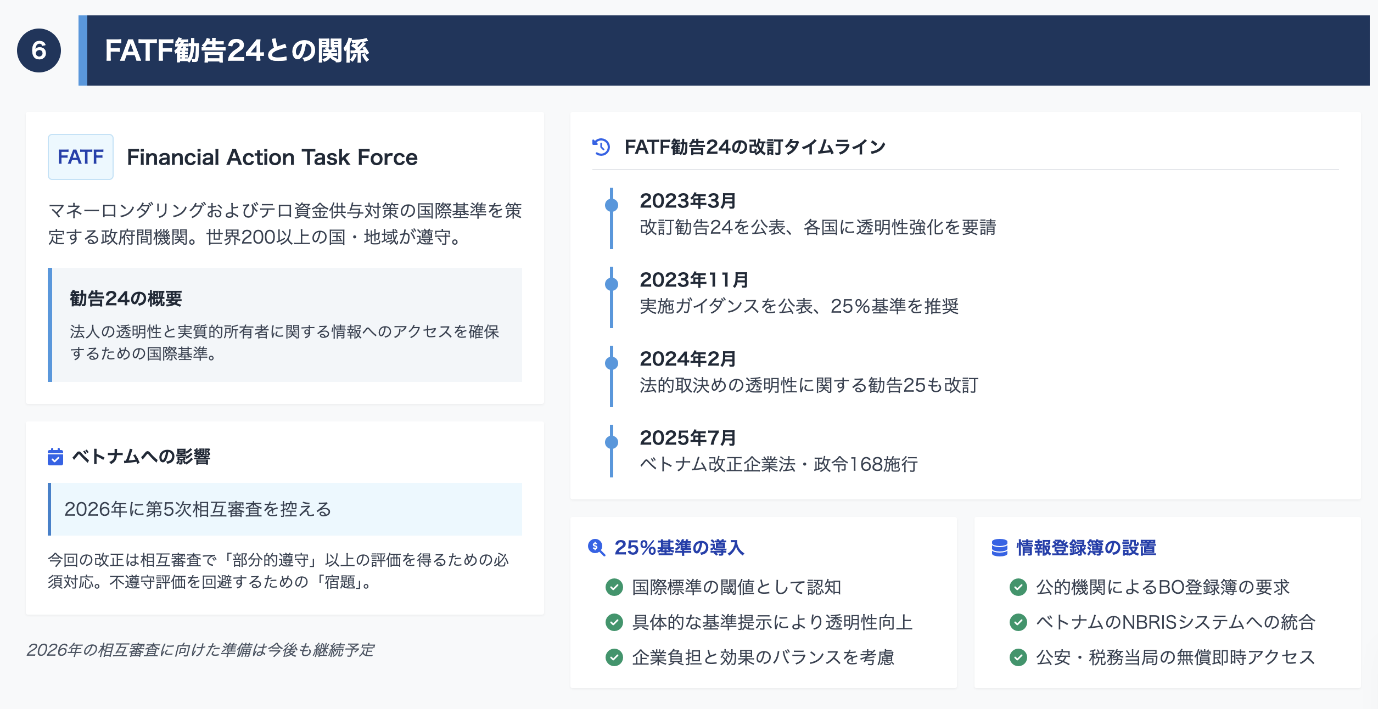Image resolution: width=1378 pixels, height=709 pixels.
Task: Click the magnifier dollar icon beside 25%基準の導入
Action: (596, 548)
